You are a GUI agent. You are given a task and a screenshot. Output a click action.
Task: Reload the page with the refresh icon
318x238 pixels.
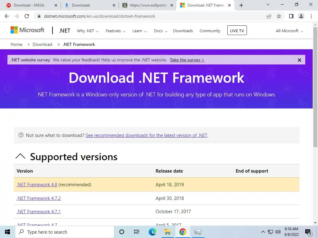pyautogui.click(x=27, y=16)
